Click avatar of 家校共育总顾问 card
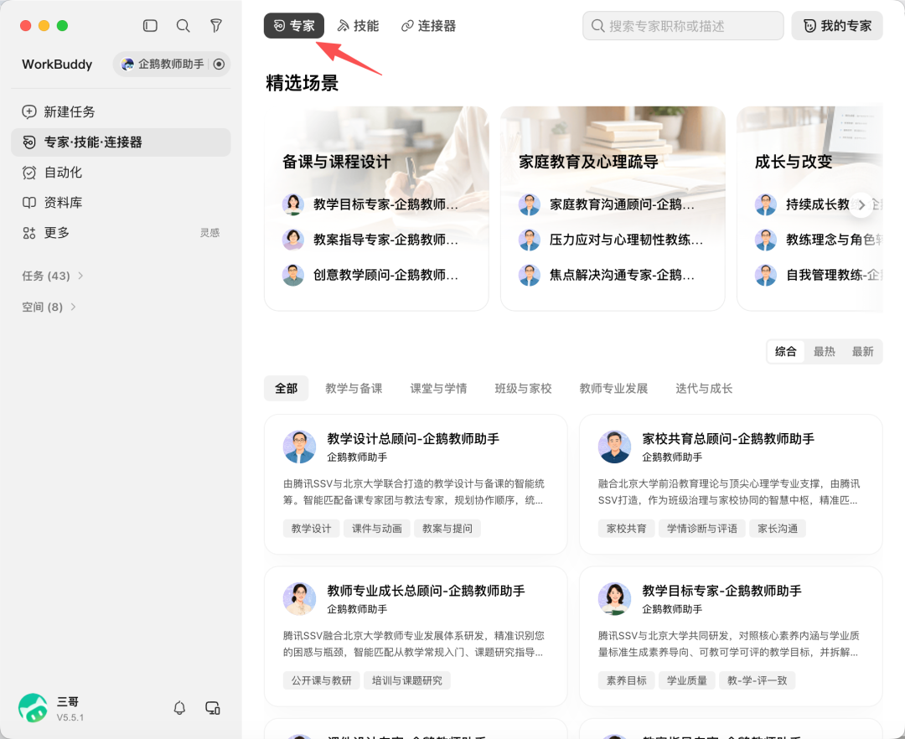 615,447
